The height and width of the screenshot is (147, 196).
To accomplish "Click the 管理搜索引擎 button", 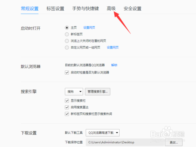I will point(98,91).
